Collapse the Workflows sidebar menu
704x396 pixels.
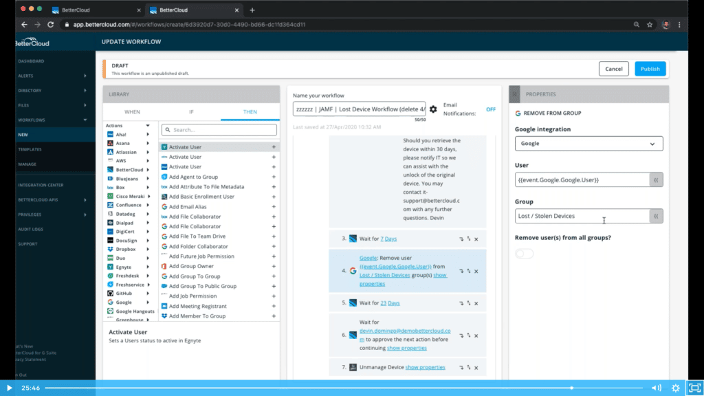[x=85, y=120]
